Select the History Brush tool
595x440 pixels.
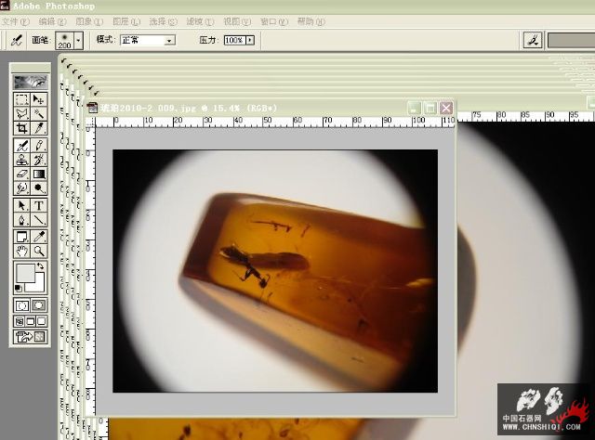coord(39,160)
